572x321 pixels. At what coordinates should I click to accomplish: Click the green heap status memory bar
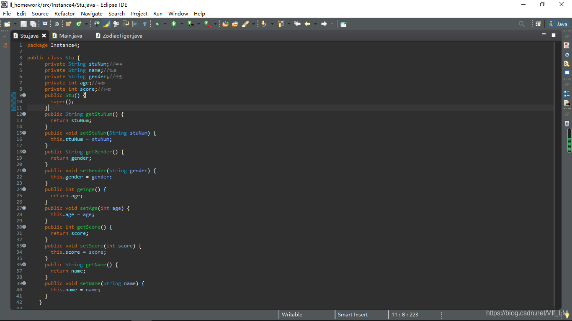tap(569, 140)
